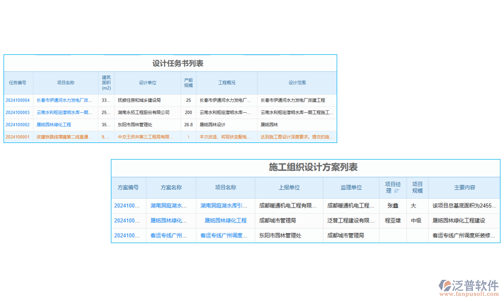Click the 建筑面积(m2) column header
This screenshot has height=302, width=504.
(x=106, y=83)
